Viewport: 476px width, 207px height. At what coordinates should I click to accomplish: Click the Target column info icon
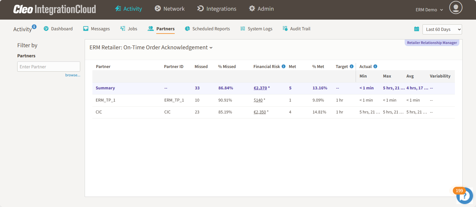coord(352,67)
